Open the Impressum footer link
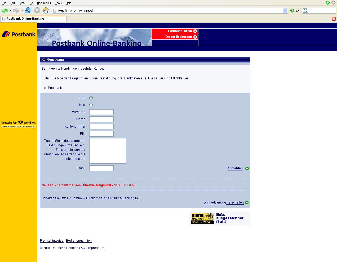Screen dimensions: 337x262 96,248
